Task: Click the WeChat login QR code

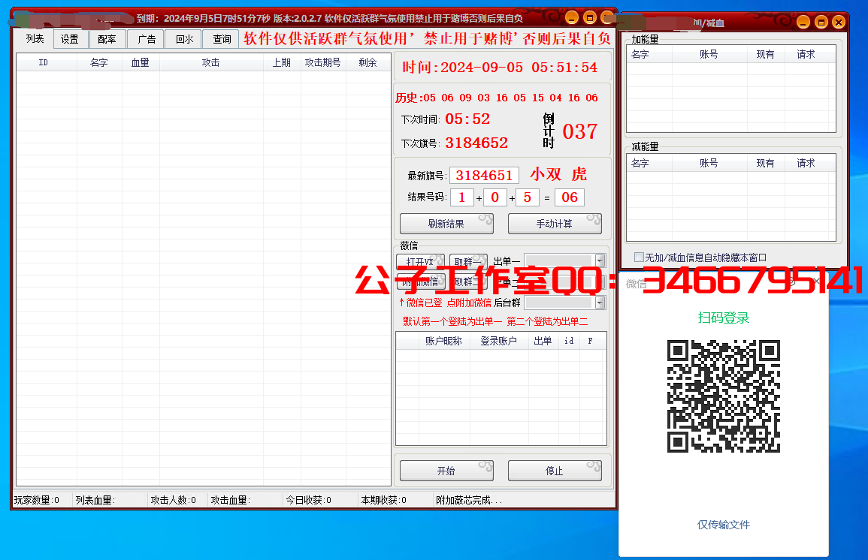Action: point(724,396)
